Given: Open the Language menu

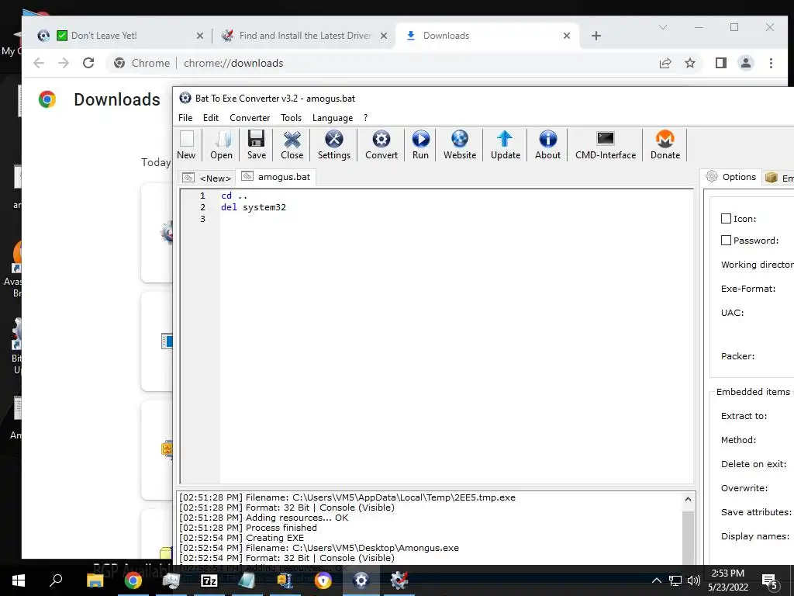Looking at the screenshot, I should click(333, 118).
